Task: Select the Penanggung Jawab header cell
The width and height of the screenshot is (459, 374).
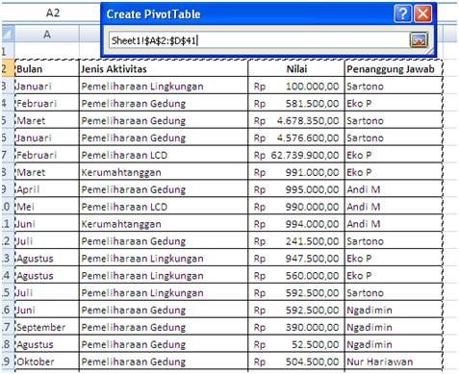Action: point(394,69)
